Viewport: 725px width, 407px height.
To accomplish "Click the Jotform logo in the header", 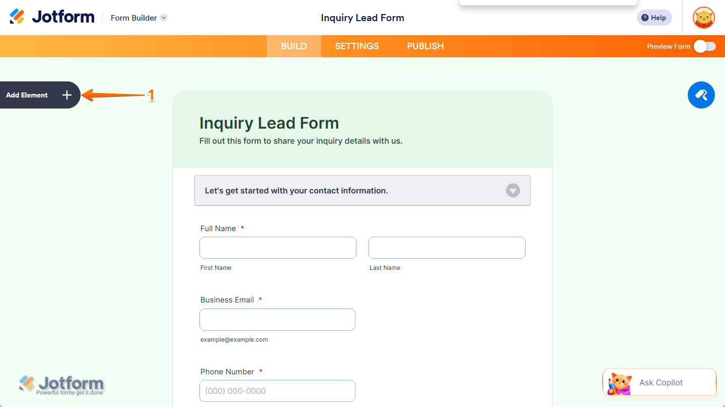I will (52, 16).
